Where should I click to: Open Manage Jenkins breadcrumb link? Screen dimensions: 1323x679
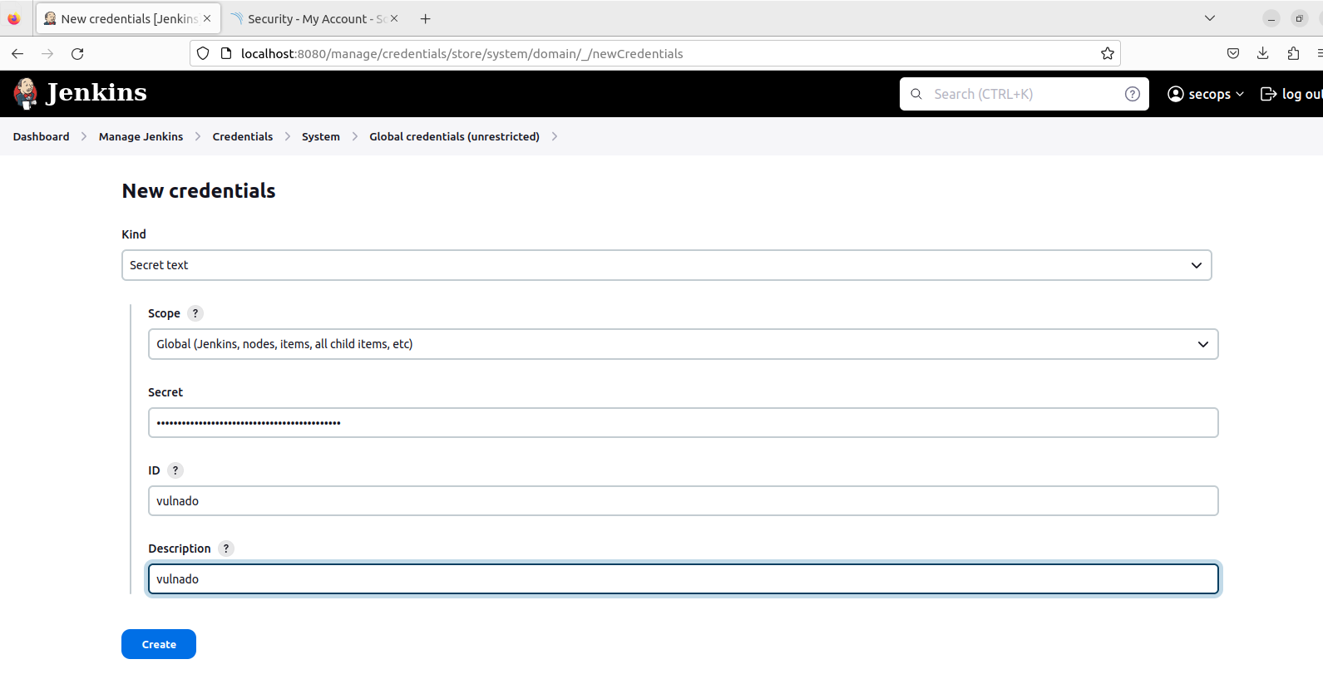(141, 136)
